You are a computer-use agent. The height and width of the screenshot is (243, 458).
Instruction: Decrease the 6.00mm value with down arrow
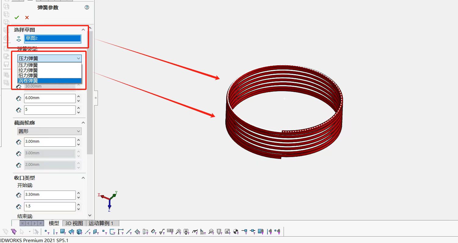pos(79,101)
